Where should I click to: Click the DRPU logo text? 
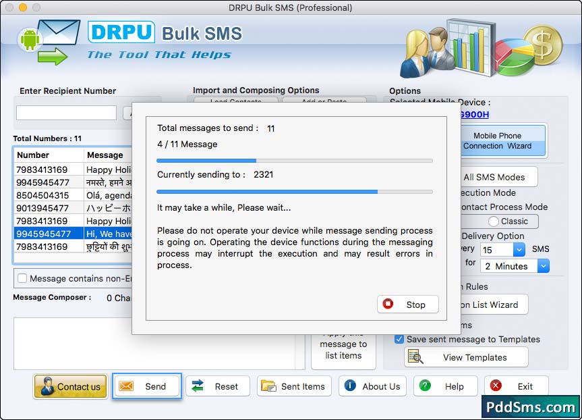tap(121, 32)
